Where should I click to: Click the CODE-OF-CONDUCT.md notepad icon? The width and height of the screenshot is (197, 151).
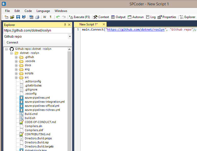click(21, 122)
